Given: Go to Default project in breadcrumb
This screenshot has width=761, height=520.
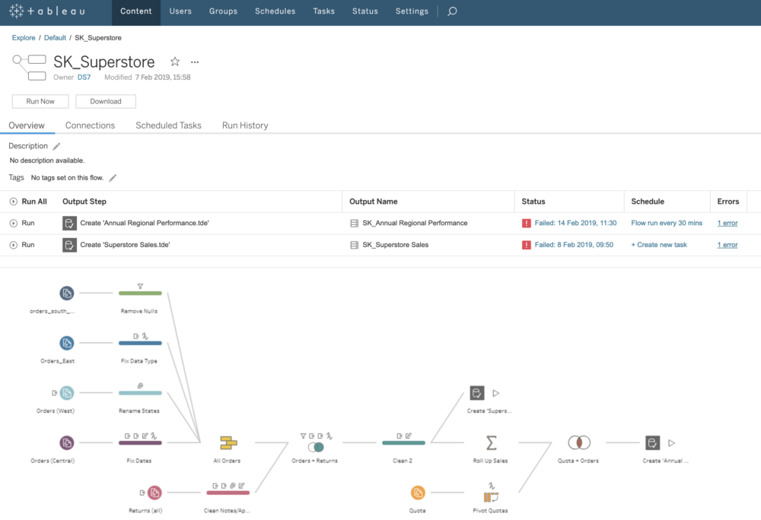Looking at the screenshot, I should coord(55,38).
